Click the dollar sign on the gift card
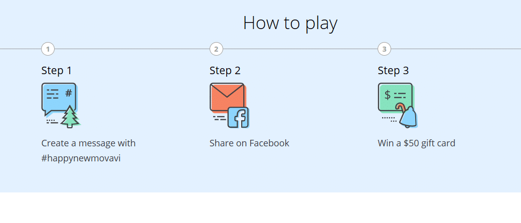Image resolution: width=521 pixels, height=223 pixels. pos(388,95)
